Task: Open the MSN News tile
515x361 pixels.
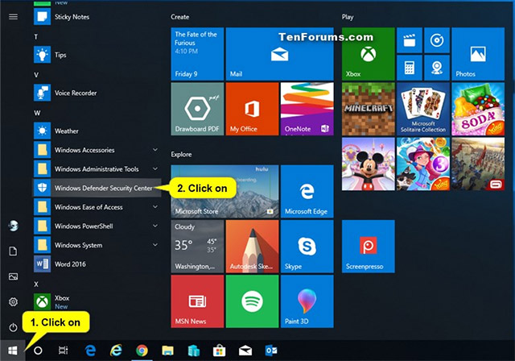Action: pos(197,301)
